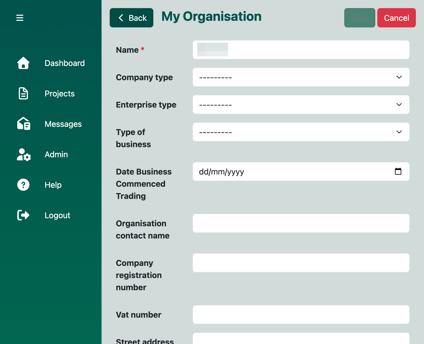
Task: Click the Organisation contact name field
Action: point(301,223)
